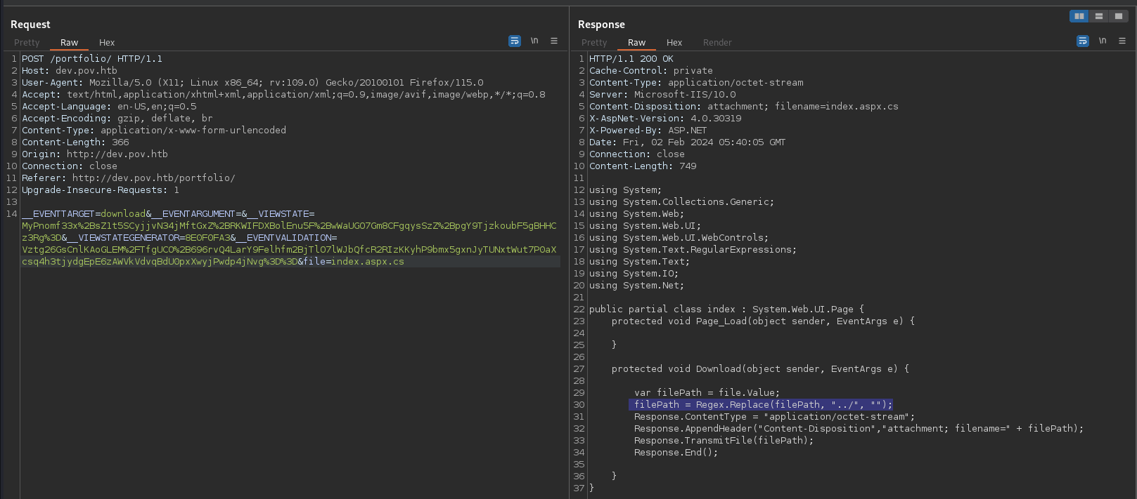This screenshot has width=1137, height=499.
Task: Click the 'using System.Net;' code line
Action: point(637,286)
